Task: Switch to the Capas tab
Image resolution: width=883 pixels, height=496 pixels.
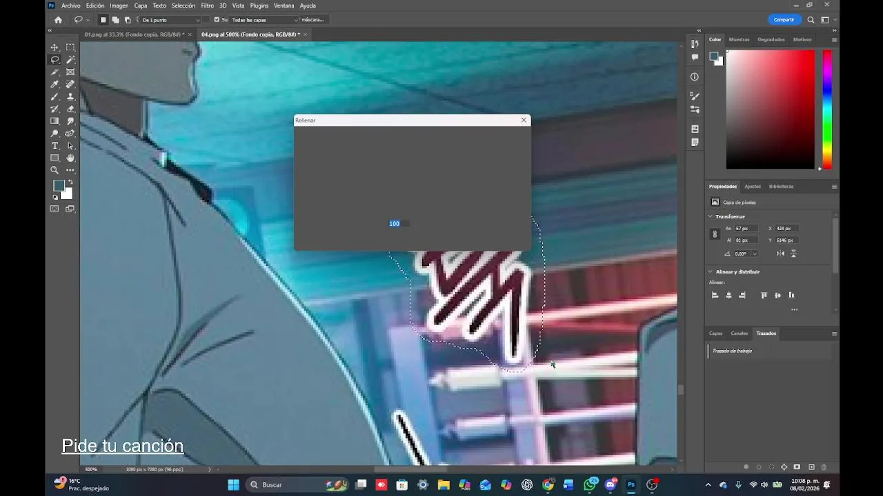Action: [x=715, y=333]
